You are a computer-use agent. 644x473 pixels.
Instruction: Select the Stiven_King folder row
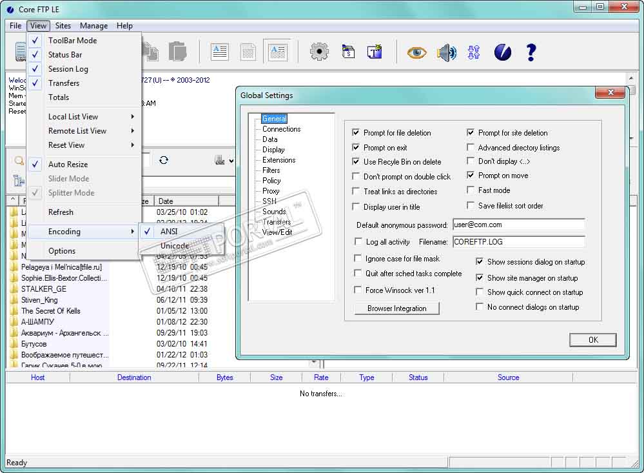[x=39, y=300]
